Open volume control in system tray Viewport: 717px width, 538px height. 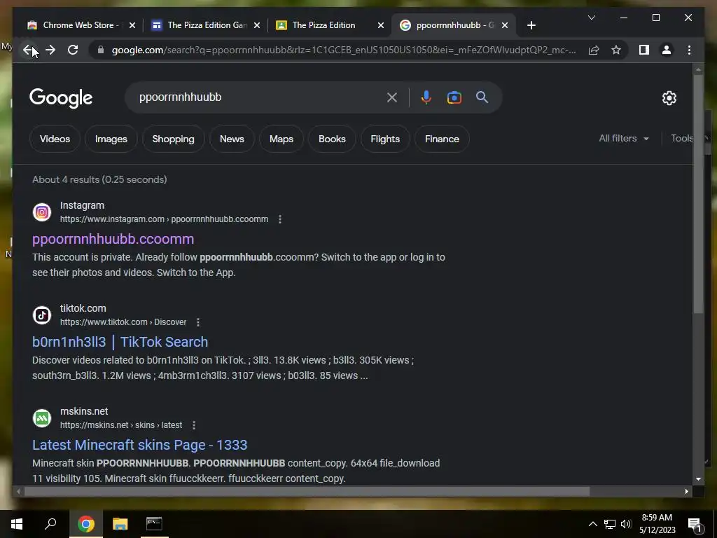[626, 524]
